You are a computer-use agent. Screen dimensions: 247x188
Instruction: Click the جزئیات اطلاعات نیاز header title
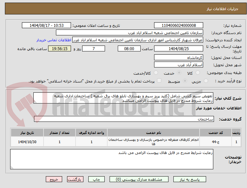click(x=222, y=9)
